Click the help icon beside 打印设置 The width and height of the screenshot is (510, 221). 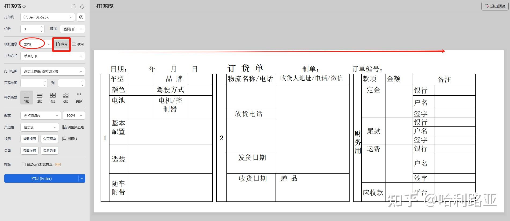pyautogui.click(x=24, y=6)
